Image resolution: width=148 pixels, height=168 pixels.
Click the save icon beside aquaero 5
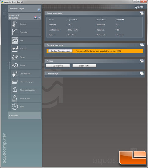click(35, 18)
